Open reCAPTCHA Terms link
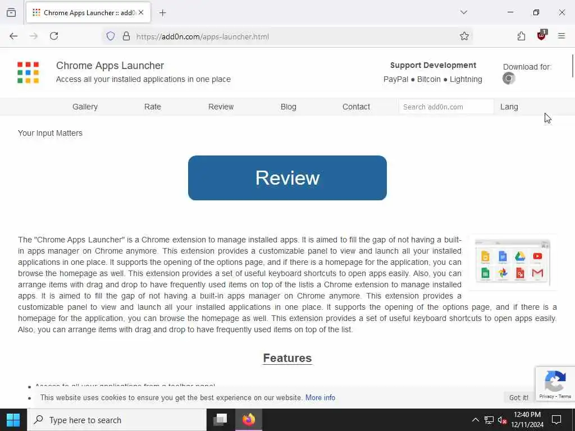Image resolution: width=575 pixels, height=431 pixels. point(565,396)
